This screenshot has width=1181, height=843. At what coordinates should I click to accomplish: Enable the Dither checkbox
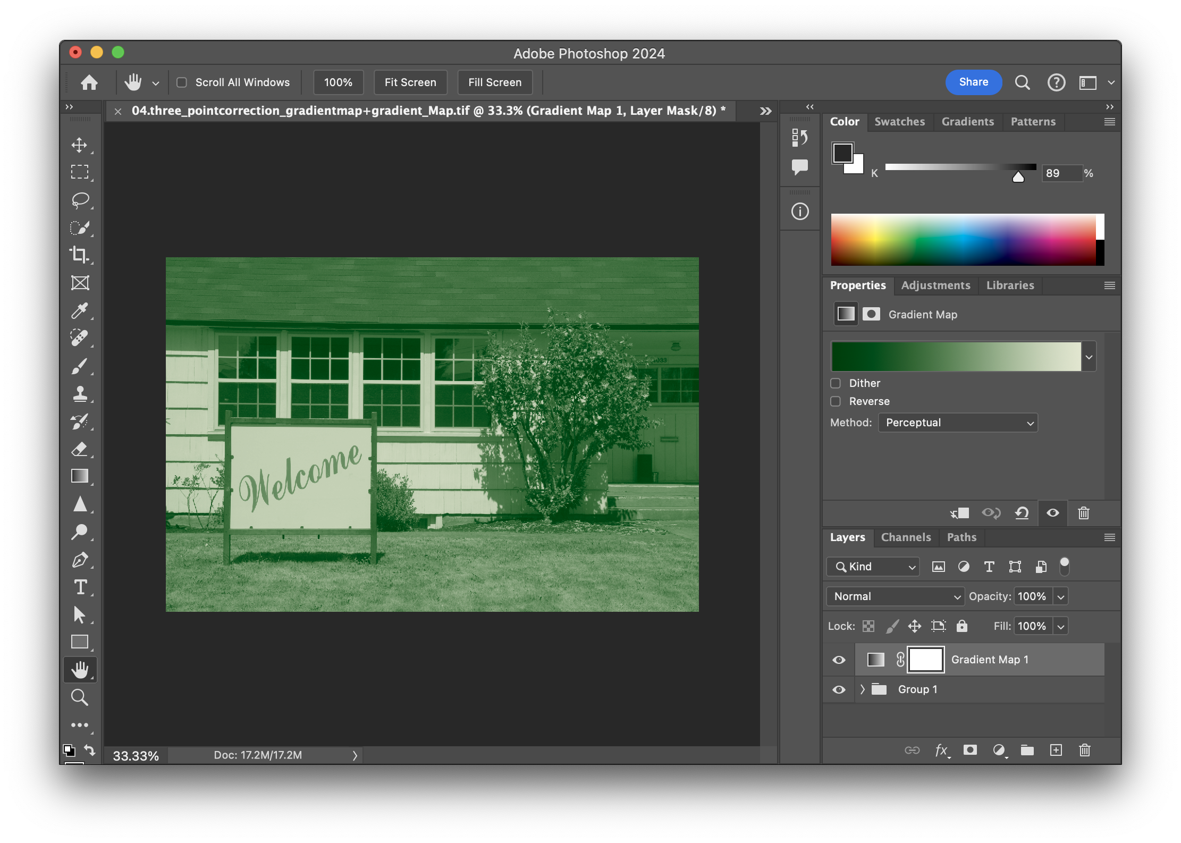pos(836,383)
